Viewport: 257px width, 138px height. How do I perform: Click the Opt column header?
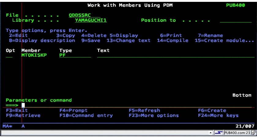click(x=10, y=50)
